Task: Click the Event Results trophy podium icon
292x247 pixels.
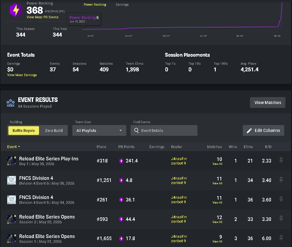Action: 11,103
